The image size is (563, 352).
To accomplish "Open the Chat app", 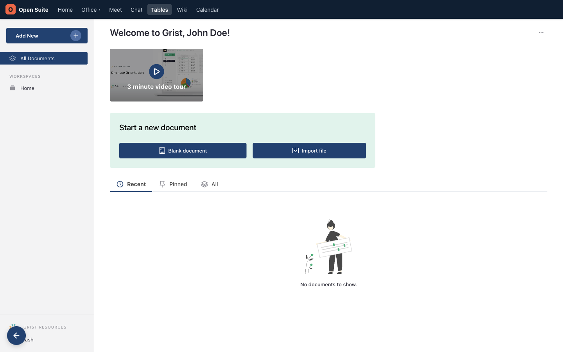I will [136, 9].
